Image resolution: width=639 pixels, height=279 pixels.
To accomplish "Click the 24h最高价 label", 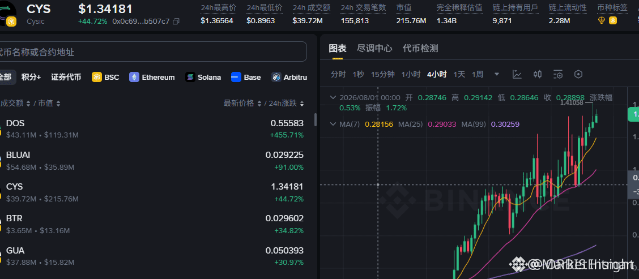I will coord(219,8).
